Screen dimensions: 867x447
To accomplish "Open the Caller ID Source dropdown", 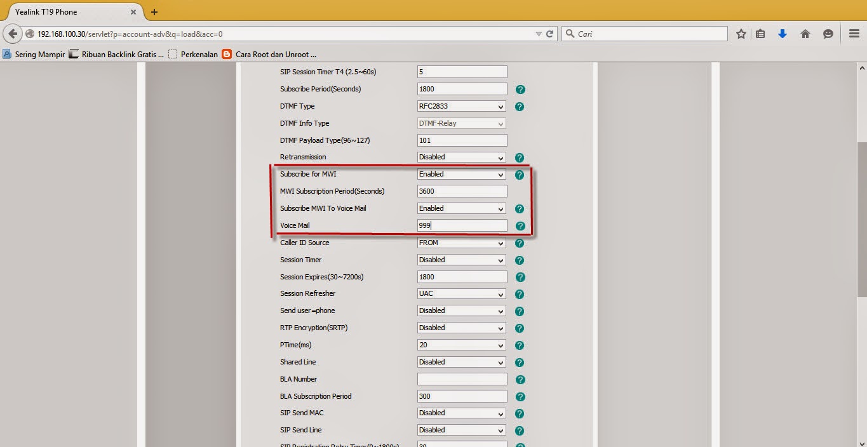I will pos(462,243).
